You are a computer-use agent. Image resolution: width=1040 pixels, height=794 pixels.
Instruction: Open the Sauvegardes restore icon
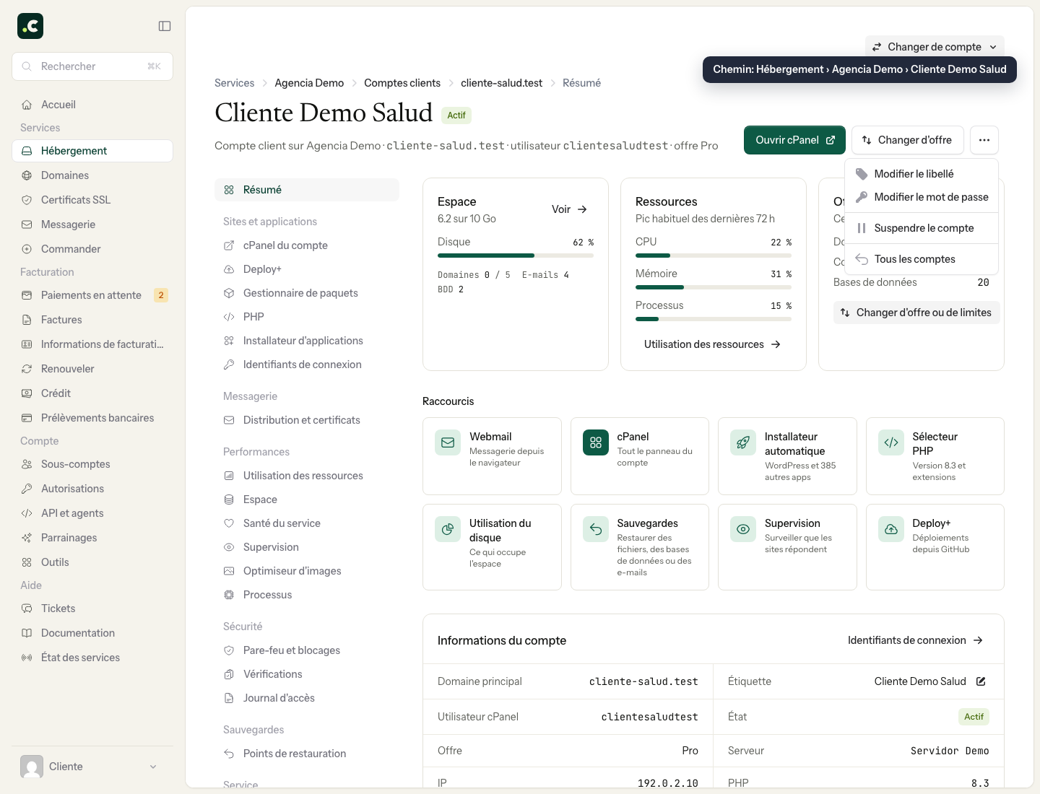[596, 529]
